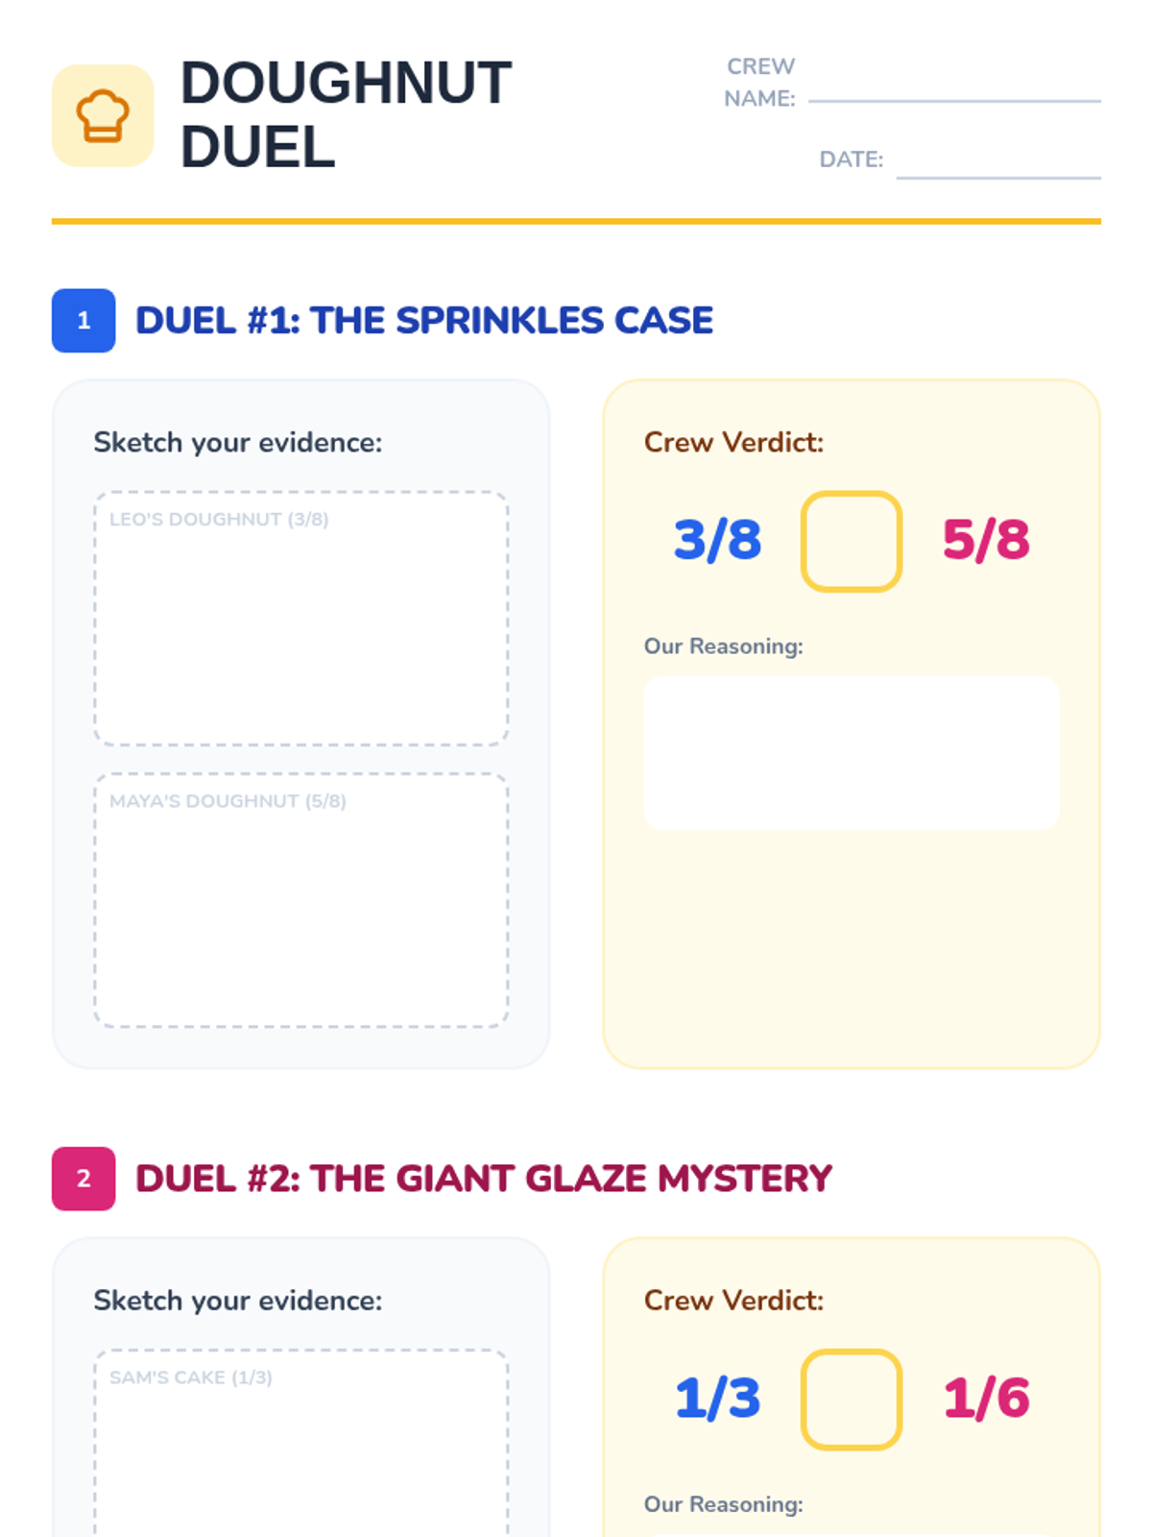Viewport: 1152px width, 1537px height.
Task: Click Leo's Doughnut (3/8) sketch box
Action: [300, 619]
